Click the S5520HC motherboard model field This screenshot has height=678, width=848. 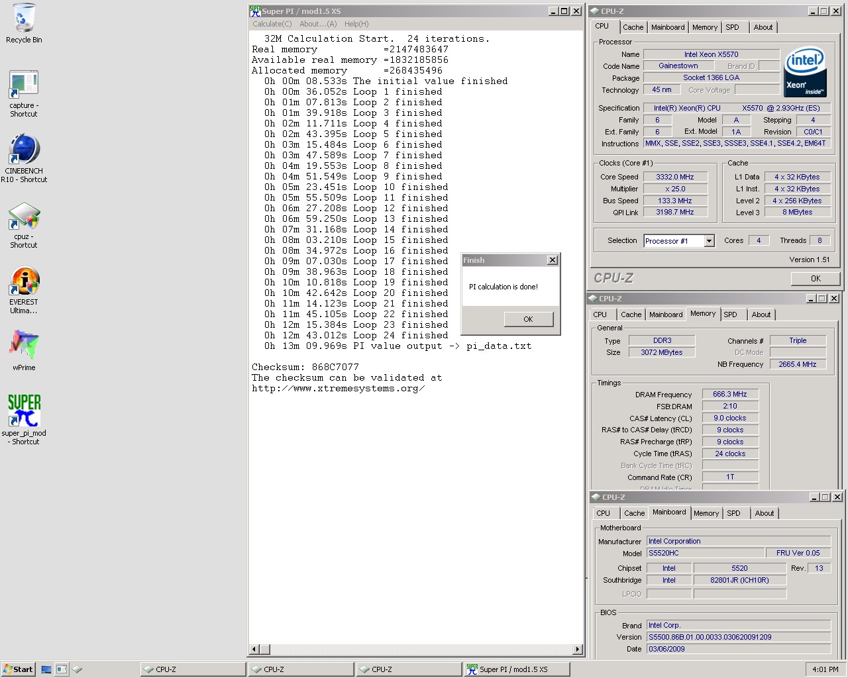706,553
